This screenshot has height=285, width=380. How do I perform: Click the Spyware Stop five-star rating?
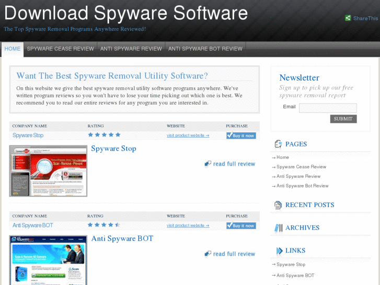pos(104,134)
